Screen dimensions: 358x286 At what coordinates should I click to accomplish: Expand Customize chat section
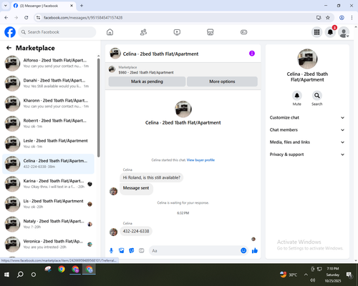click(307, 117)
